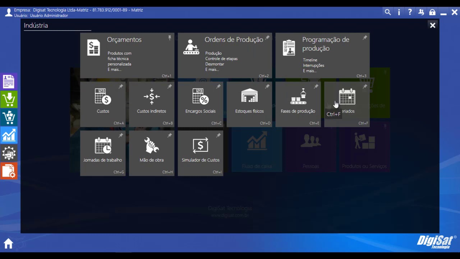This screenshot has height=259, width=460.
Task: Pin the Programação de produção tile
Action: coord(365,37)
